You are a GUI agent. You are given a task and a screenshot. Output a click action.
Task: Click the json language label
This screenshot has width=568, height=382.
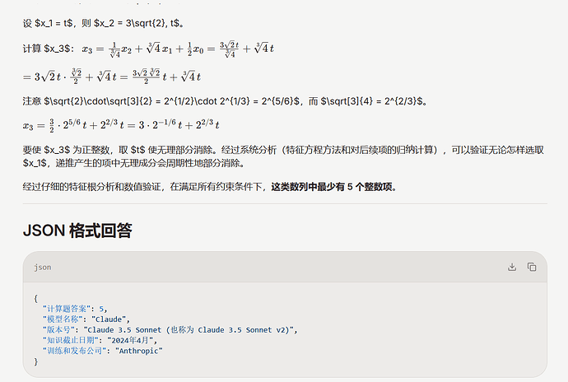click(x=42, y=268)
